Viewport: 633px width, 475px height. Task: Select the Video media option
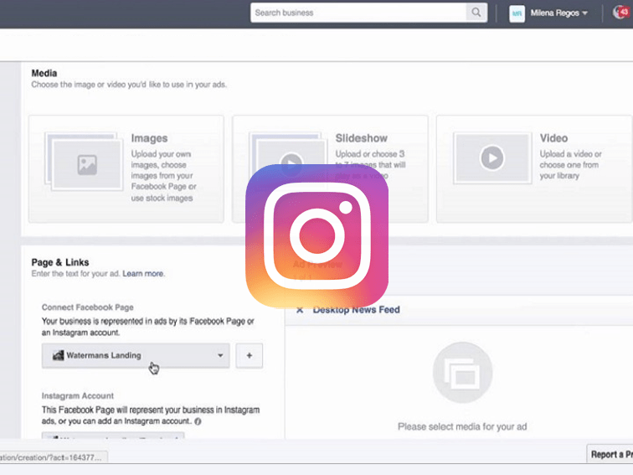[x=533, y=169]
